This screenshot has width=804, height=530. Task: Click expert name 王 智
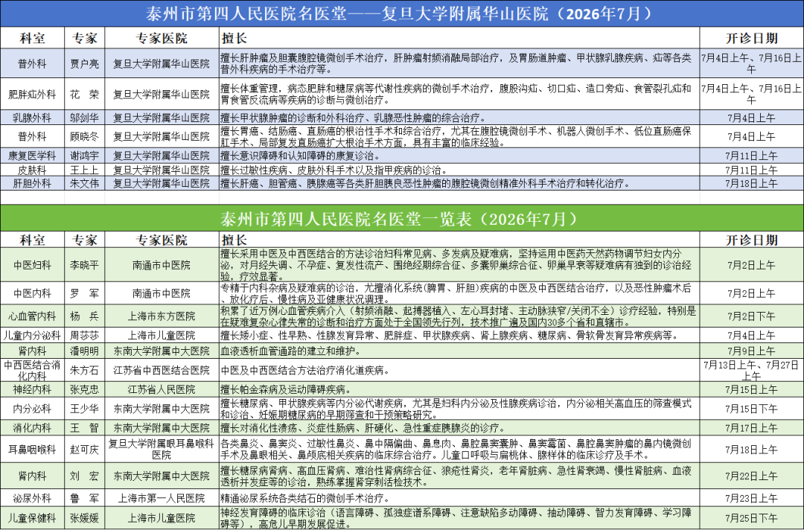click(x=85, y=428)
